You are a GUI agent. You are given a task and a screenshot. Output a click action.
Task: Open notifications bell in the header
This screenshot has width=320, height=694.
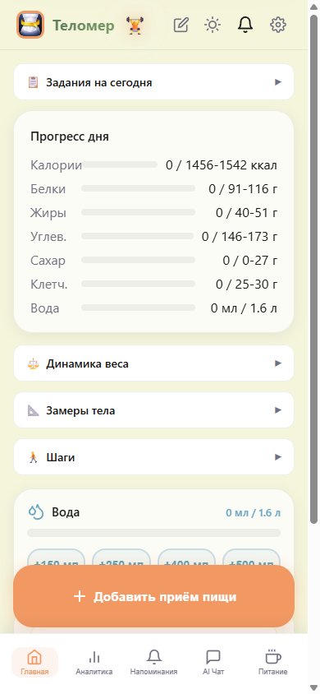245,25
